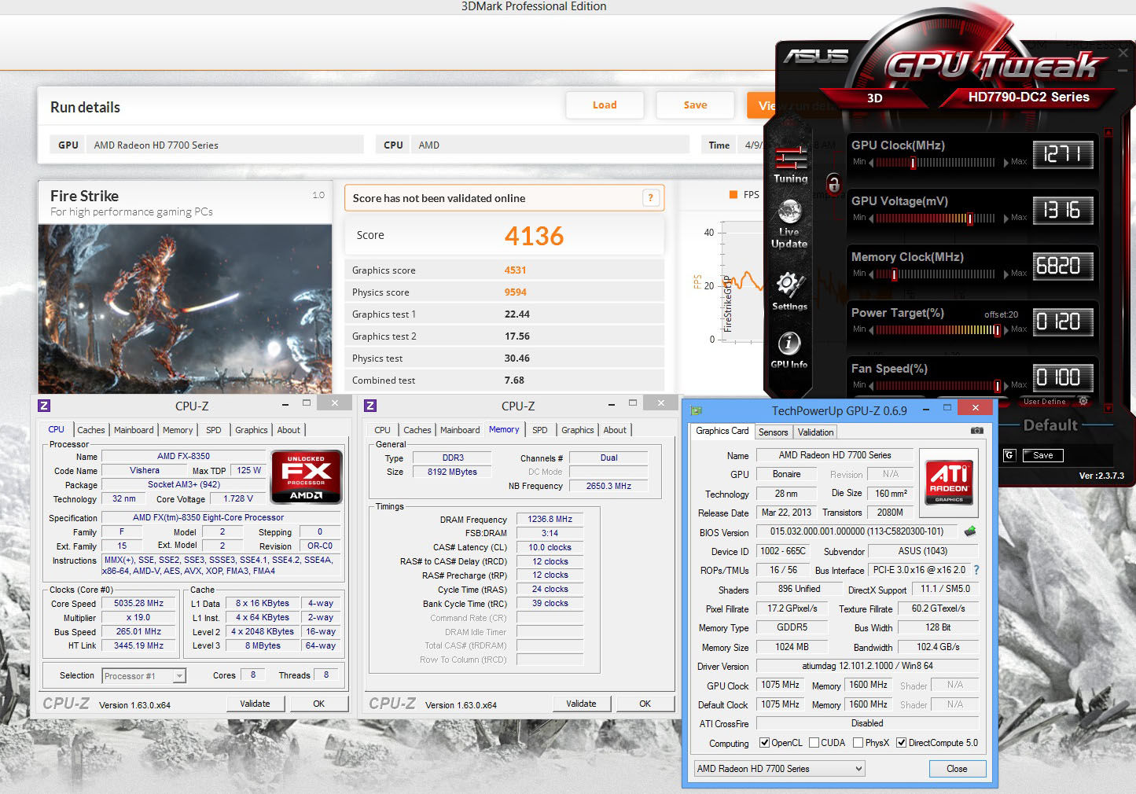This screenshot has height=794, width=1136.
Task: Open Live Update in GPU Tweak
Action: coord(789,223)
